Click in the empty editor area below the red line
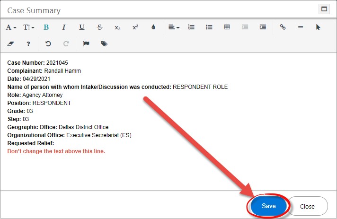 coord(168,172)
